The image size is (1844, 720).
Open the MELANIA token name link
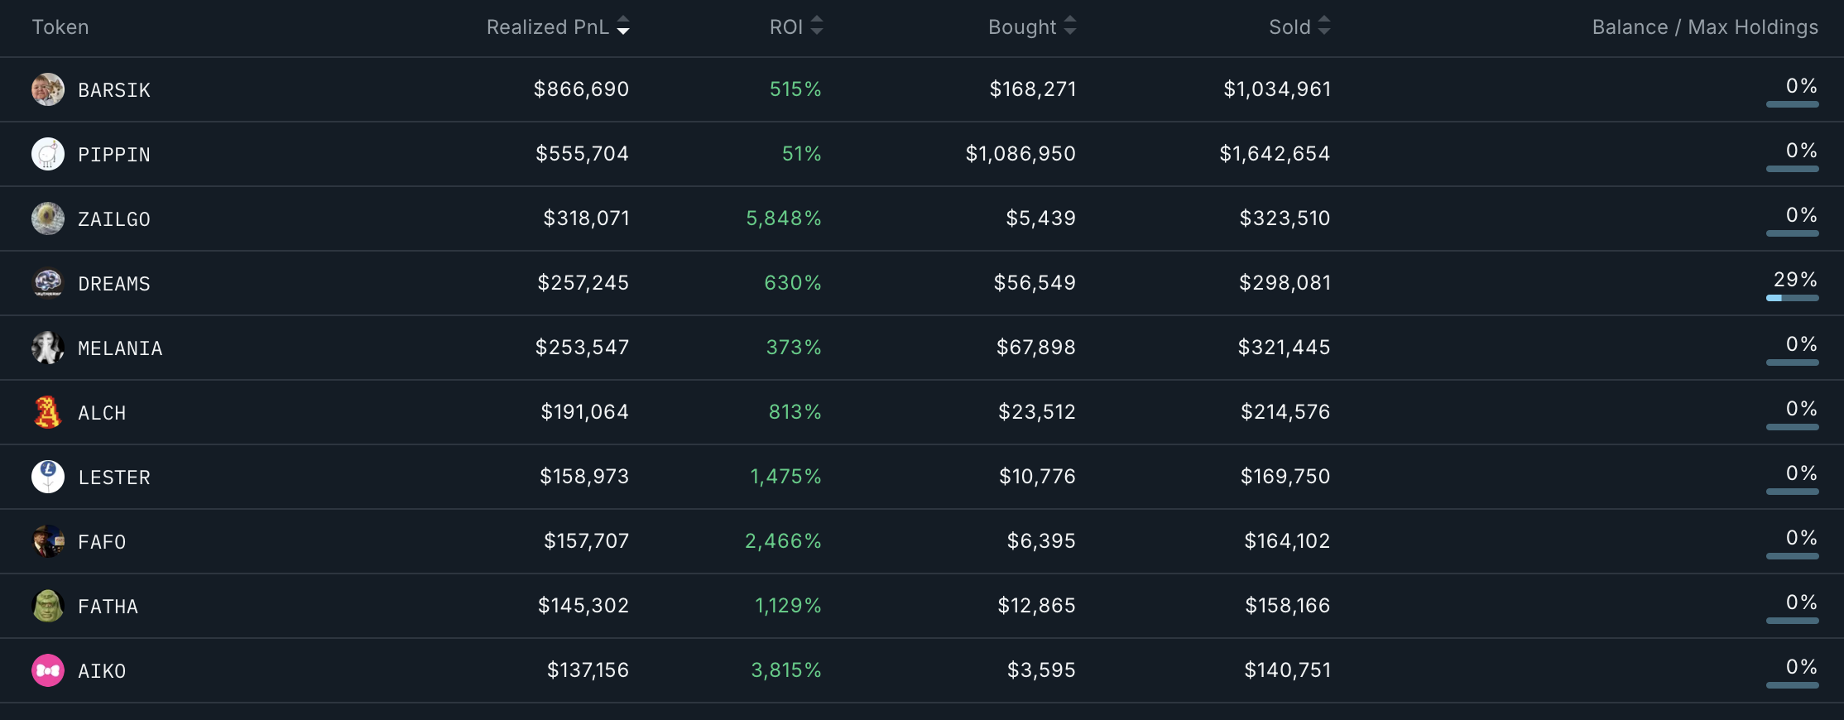tap(120, 348)
